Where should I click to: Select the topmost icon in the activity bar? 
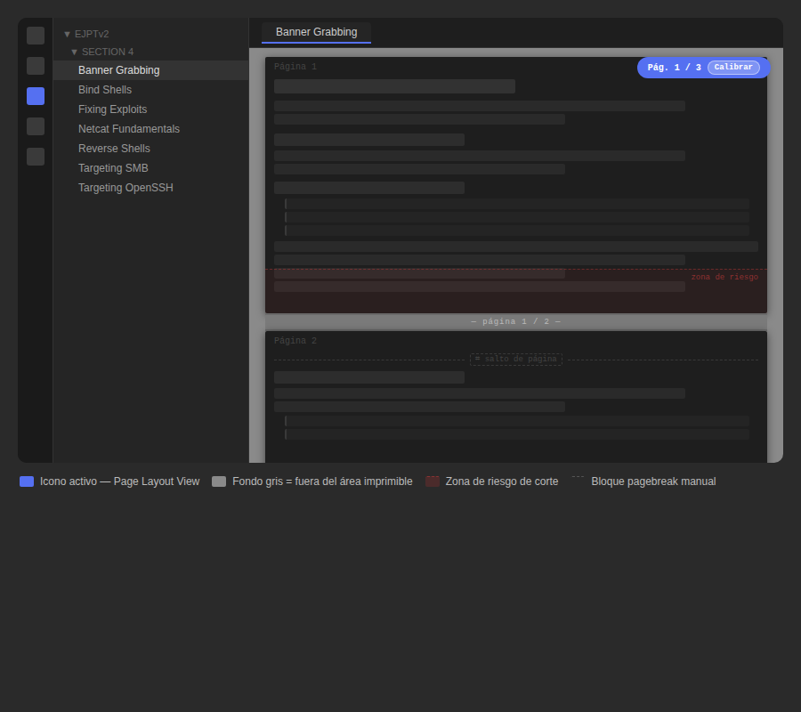35,35
